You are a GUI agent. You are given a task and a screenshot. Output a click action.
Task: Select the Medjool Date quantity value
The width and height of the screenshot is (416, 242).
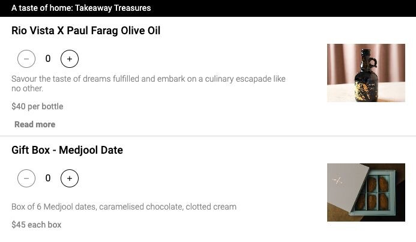pos(48,178)
